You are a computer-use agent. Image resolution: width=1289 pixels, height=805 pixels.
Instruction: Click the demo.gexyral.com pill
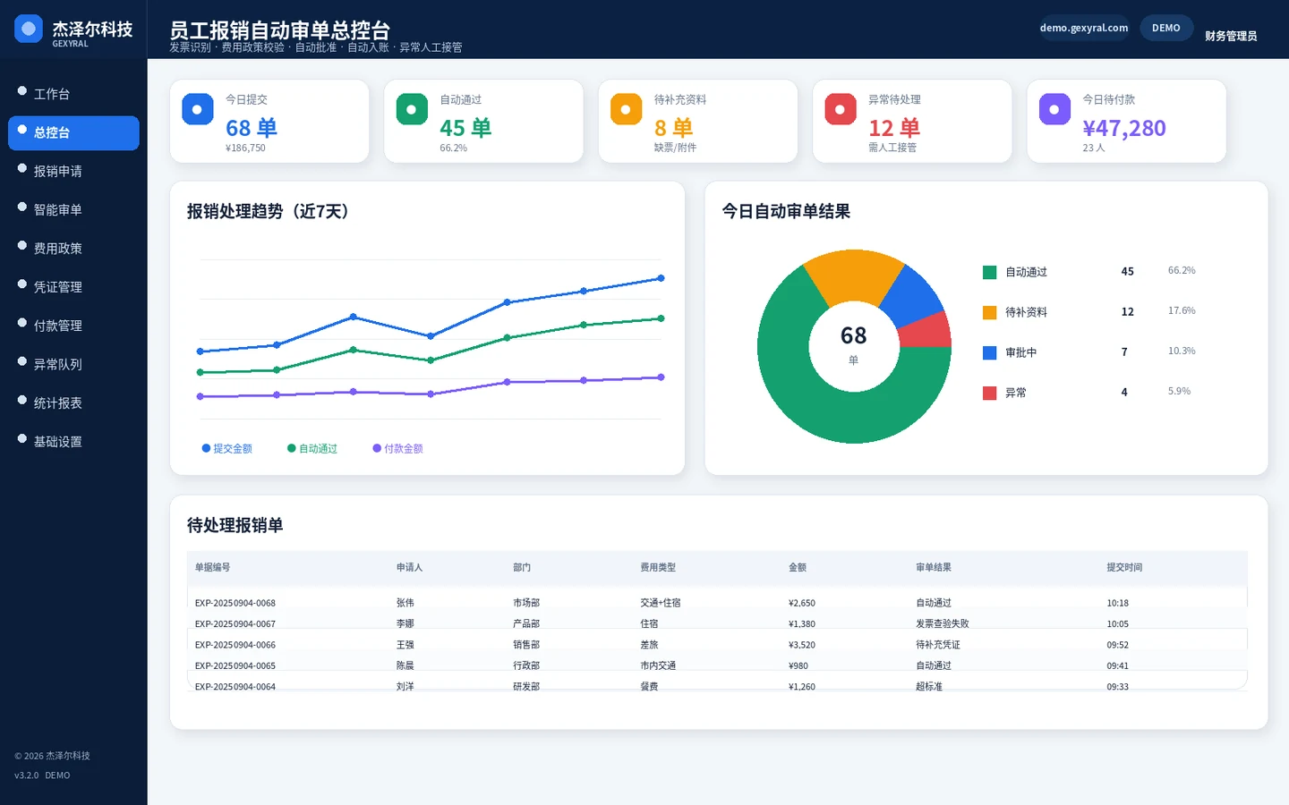(1084, 28)
